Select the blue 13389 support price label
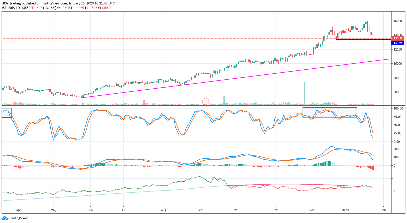Screen dimensions: 407x223 click(398, 43)
